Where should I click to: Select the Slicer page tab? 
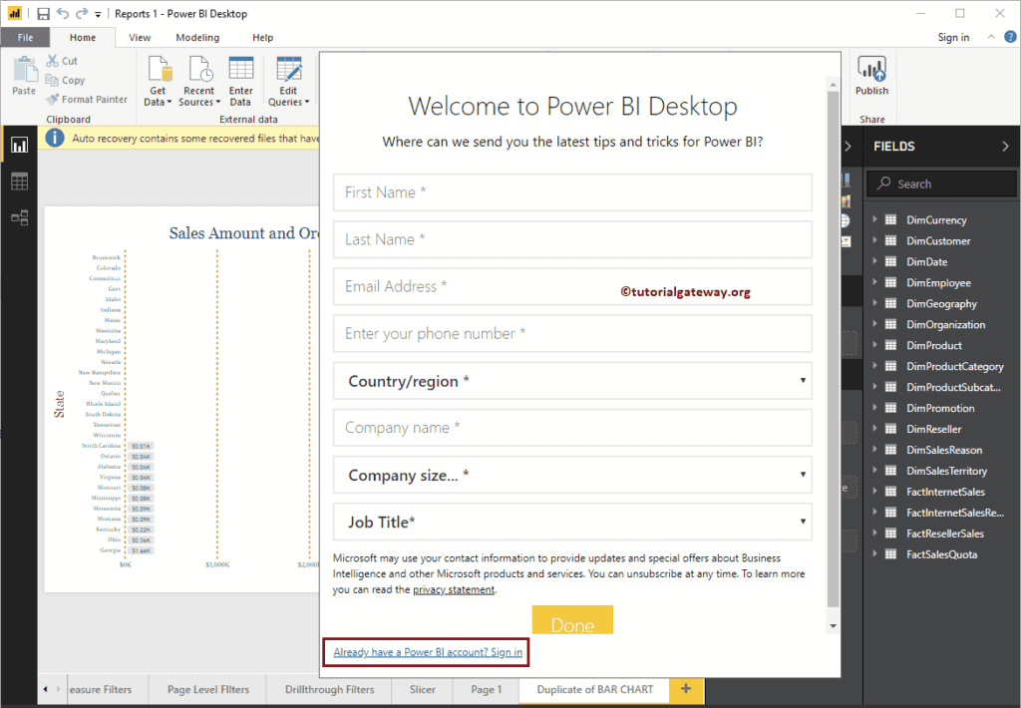coord(422,688)
